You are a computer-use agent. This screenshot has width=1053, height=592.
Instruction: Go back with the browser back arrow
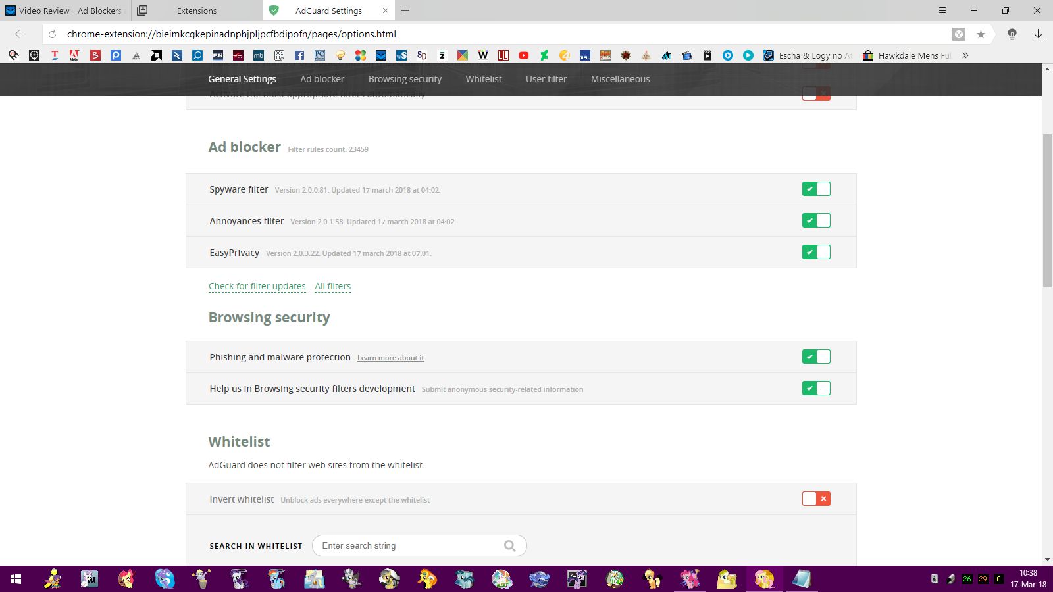coord(20,34)
